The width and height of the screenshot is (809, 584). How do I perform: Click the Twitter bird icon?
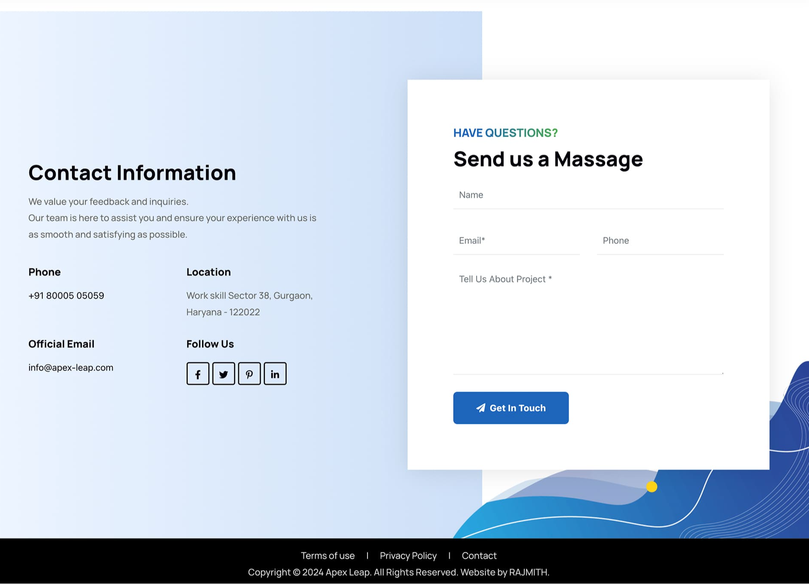224,374
